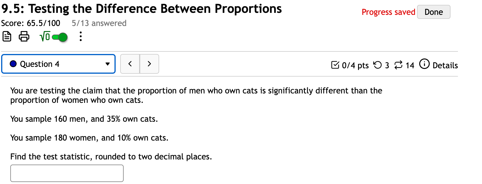Click the dropdown arrow in the question selector
The height and width of the screenshot is (184, 482).
click(107, 64)
